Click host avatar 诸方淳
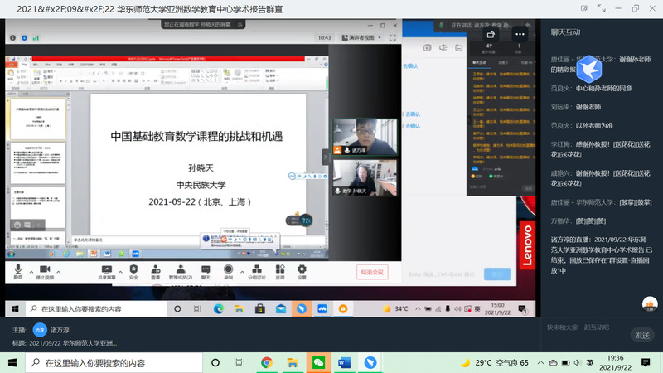This screenshot has height=373, width=663. click(40, 329)
